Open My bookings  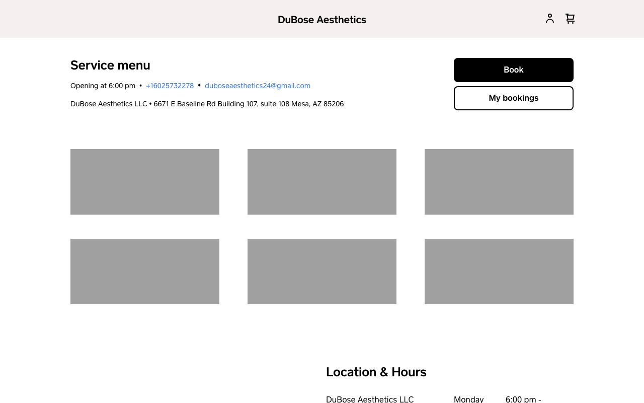[x=513, y=98]
